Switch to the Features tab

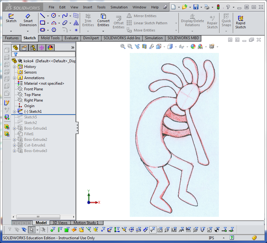12,38
